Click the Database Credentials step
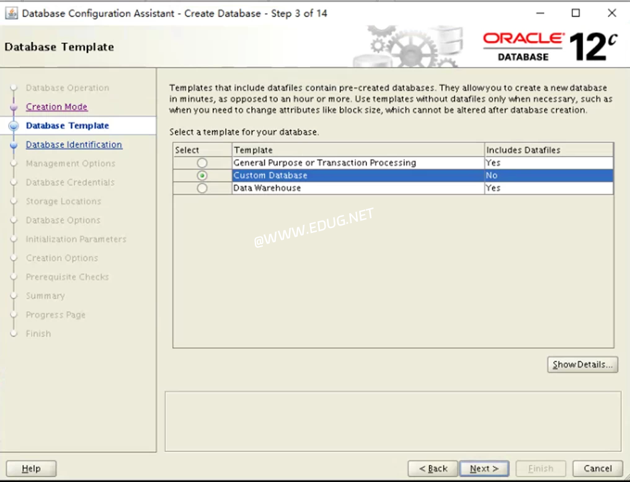The width and height of the screenshot is (630, 482). (x=70, y=182)
